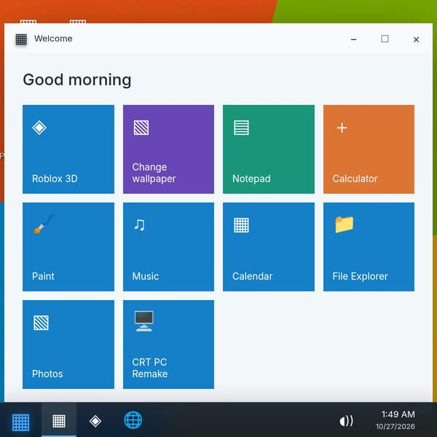437x437 pixels.
Task: Open the File Explorer tile
Action: [369, 247]
